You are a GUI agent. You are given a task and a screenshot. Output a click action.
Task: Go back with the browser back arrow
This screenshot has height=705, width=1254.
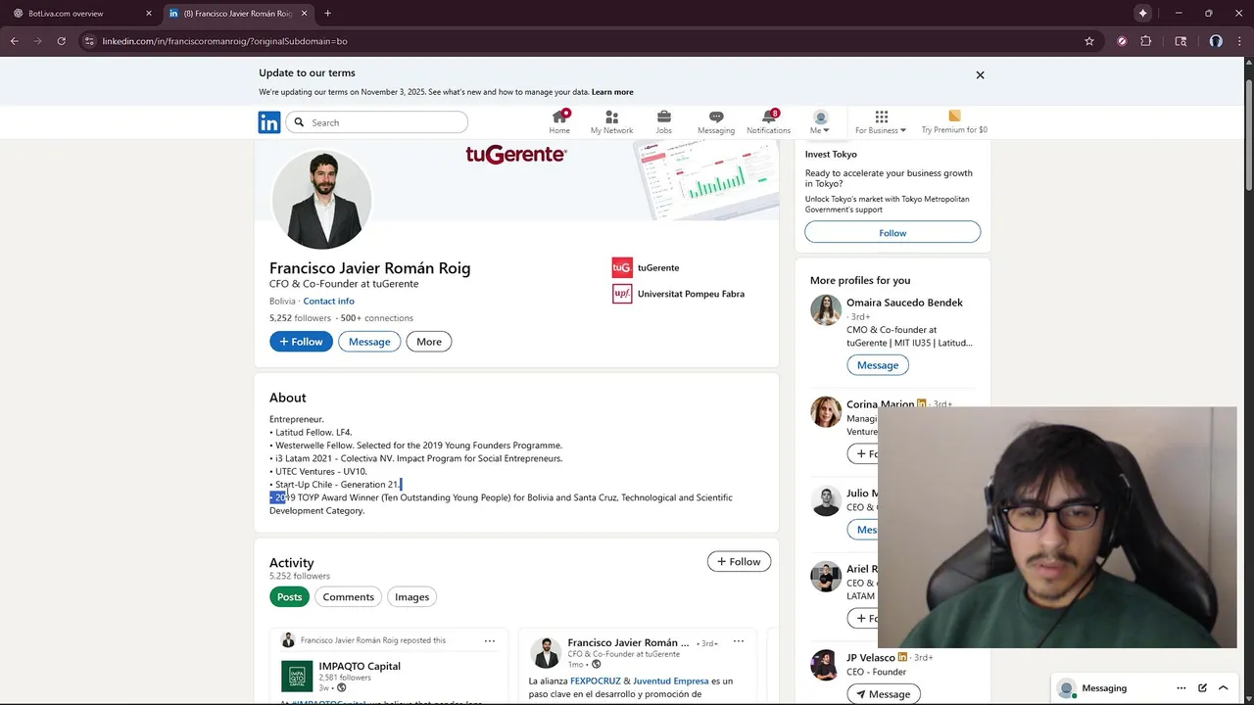click(x=14, y=41)
